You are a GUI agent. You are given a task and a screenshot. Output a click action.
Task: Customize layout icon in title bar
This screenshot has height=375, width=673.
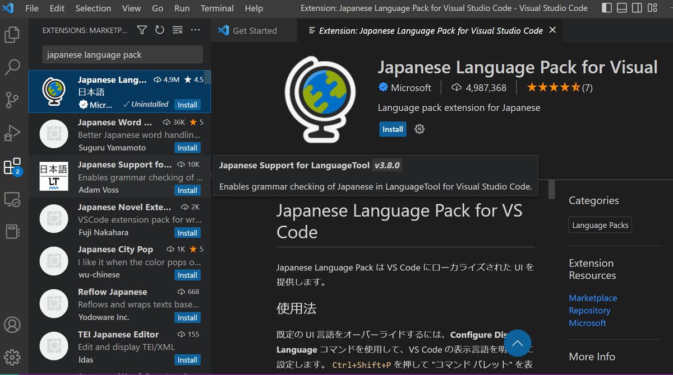(653, 8)
